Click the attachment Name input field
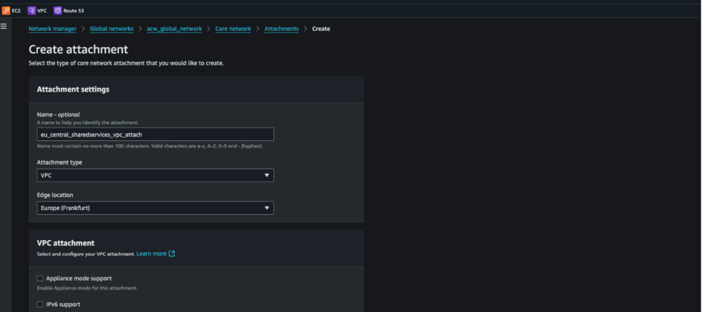702x312 pixels. click(155, 135)
